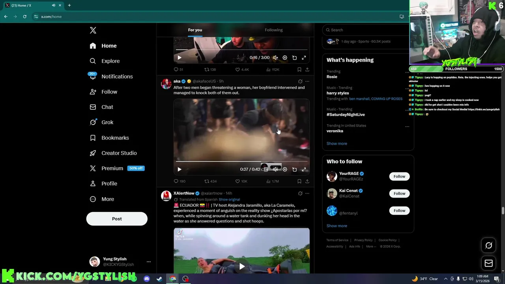Open the floating messages envelope button
Viewport: 505px width, 284px height.
click(x=488, y=263)
